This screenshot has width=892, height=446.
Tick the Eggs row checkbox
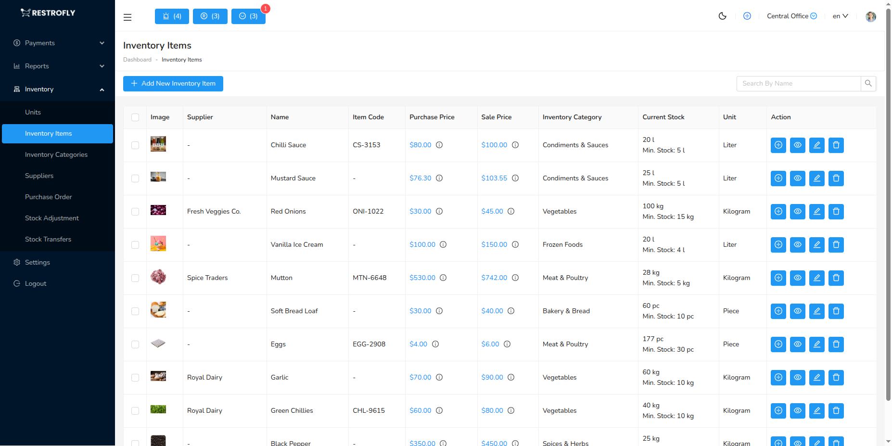tap(135, 344)
